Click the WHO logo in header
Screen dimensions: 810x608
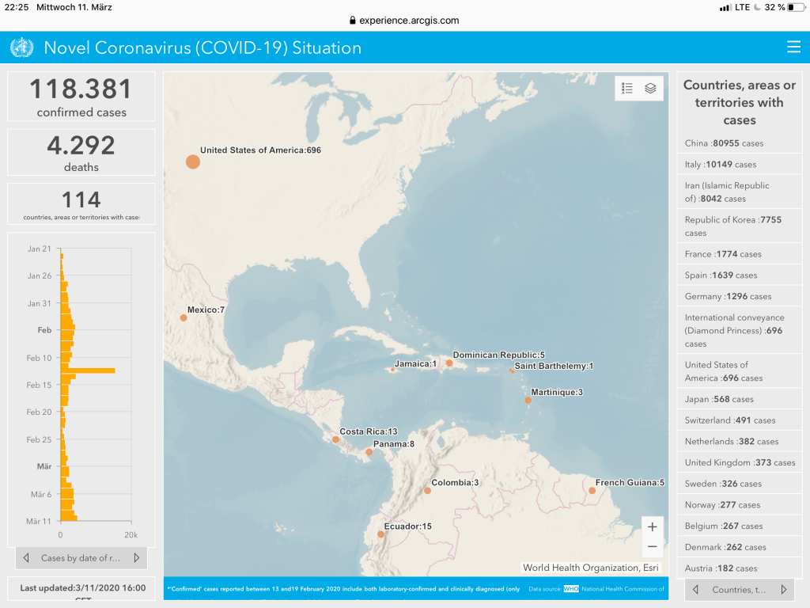(21, 47)
